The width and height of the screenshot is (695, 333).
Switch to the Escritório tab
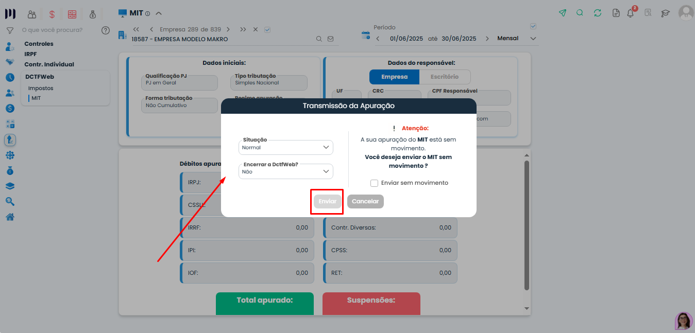click(444, 77)
